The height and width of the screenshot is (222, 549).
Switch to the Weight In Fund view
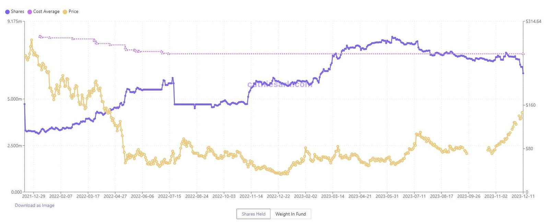pyautogui.click(x=291, y=214)
